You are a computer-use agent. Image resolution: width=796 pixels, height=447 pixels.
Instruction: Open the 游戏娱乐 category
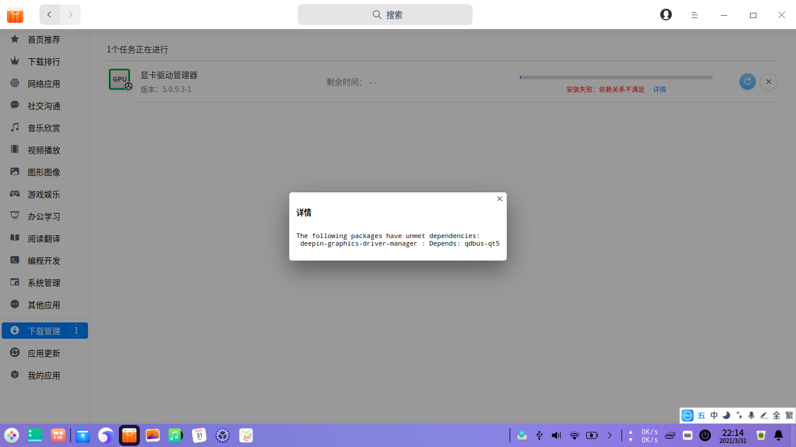[x=44, y=194]
